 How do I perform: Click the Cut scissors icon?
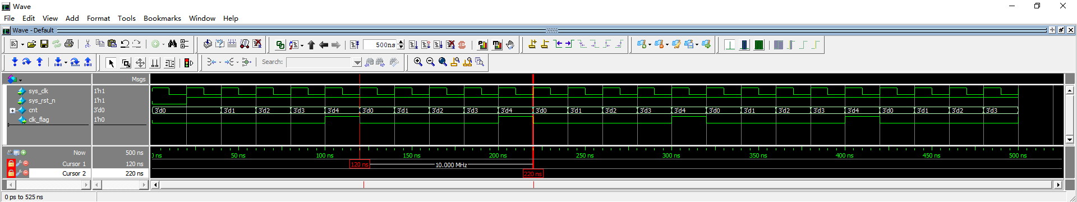[88, 44]
